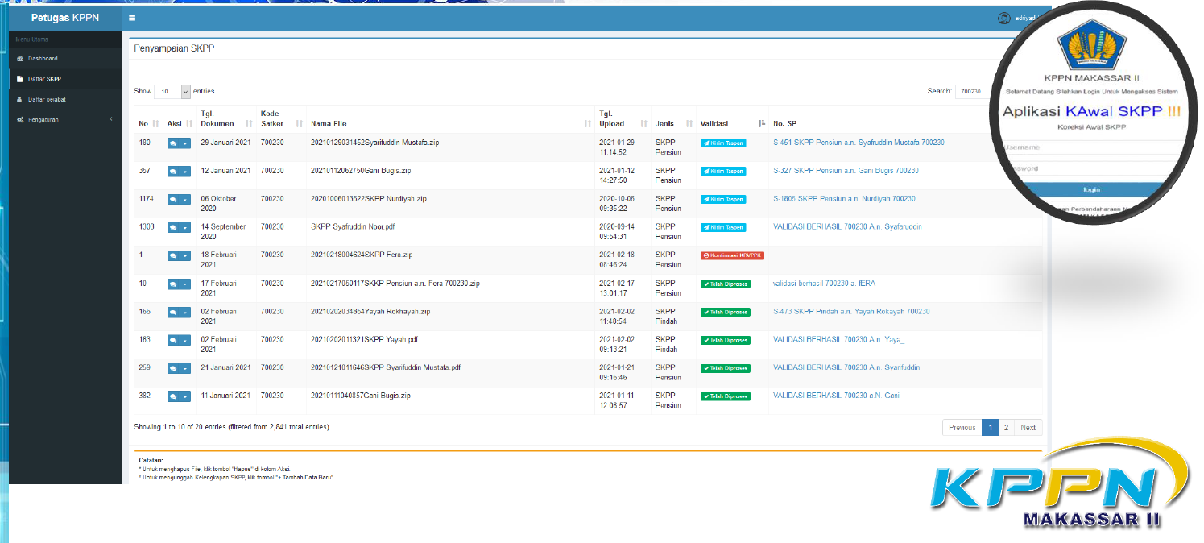Sort by Nama File column sort icon

coord(587,124)
